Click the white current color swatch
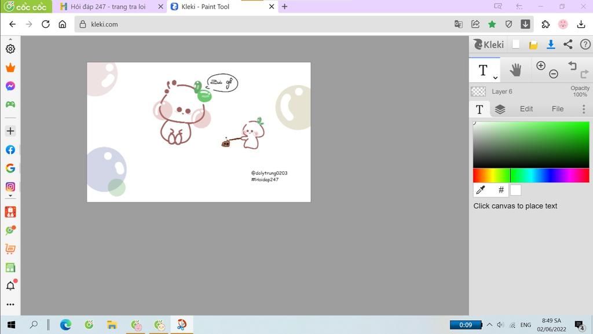The image size is (593, 334). click(515, 190)
